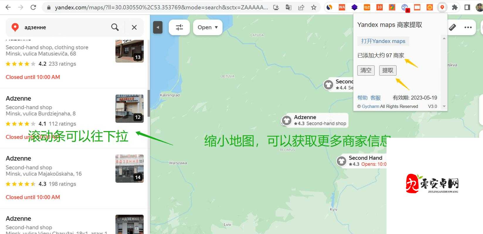Click the 打开Yandex maps button
483x234 pixels.
tap(383, 41)
